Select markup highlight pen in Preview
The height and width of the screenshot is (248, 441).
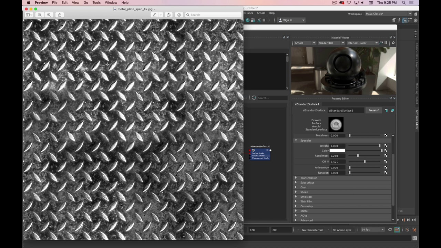[154, 15]
